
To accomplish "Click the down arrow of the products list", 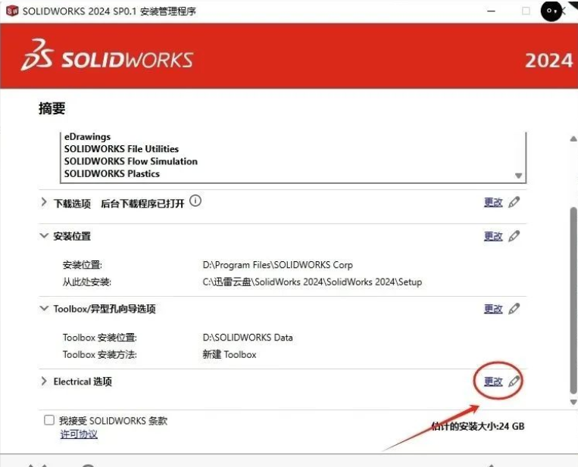I will (x=519, y=176).
